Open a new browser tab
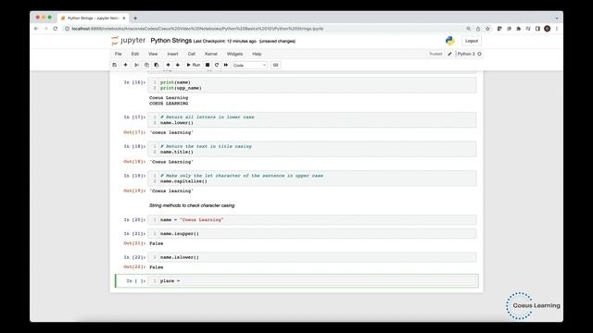 [135, 18]
